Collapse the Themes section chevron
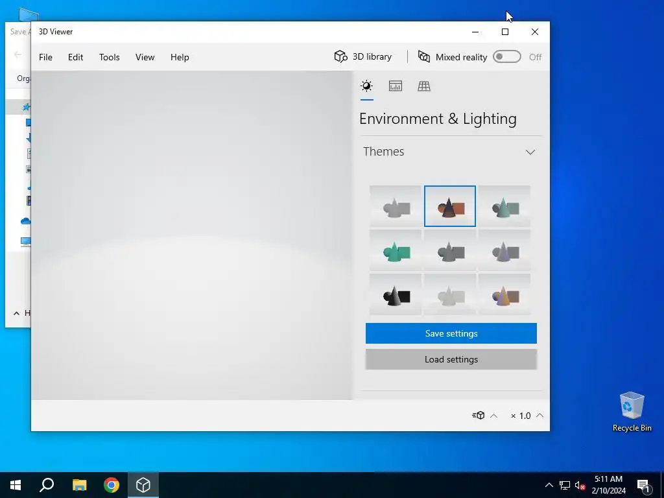This screenshot has height=498, width=664. click(x=530, y=152)
